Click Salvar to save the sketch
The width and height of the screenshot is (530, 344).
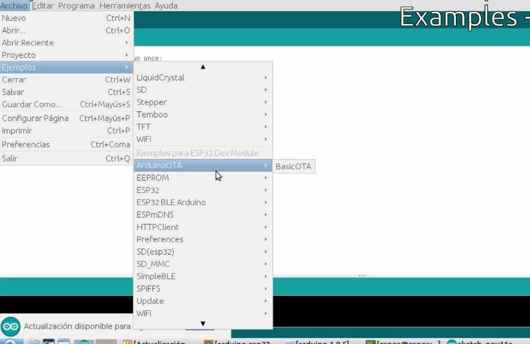[66, 92]
